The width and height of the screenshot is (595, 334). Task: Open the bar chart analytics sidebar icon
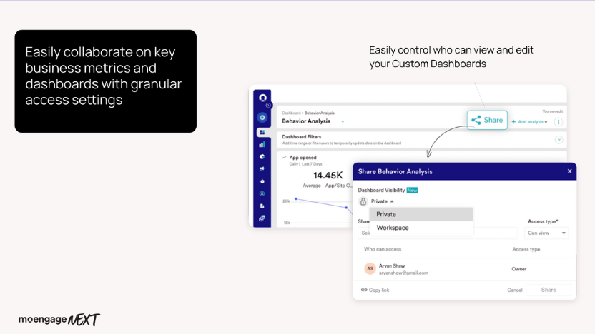click(x=262, y=145)
